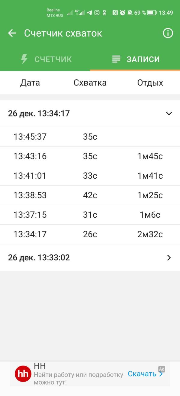Tap the 13:34:17 row with 2м32с rest
Image resolution: width=180 pixels, height=396 pixels.
(x=90, y=234)
